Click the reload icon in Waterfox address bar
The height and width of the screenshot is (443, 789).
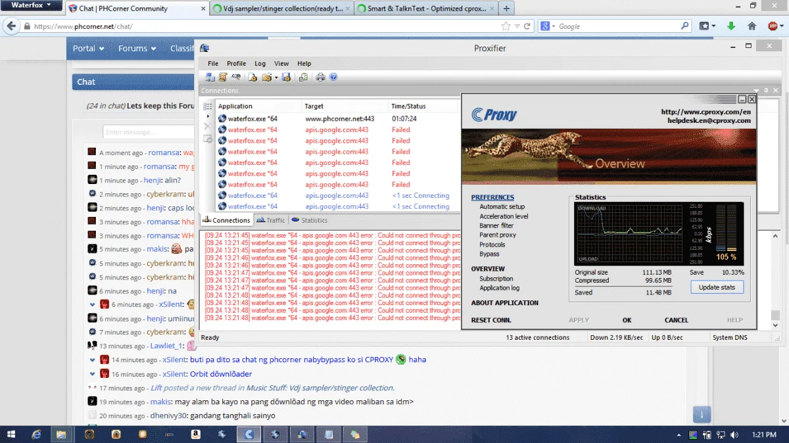(527, 26)
